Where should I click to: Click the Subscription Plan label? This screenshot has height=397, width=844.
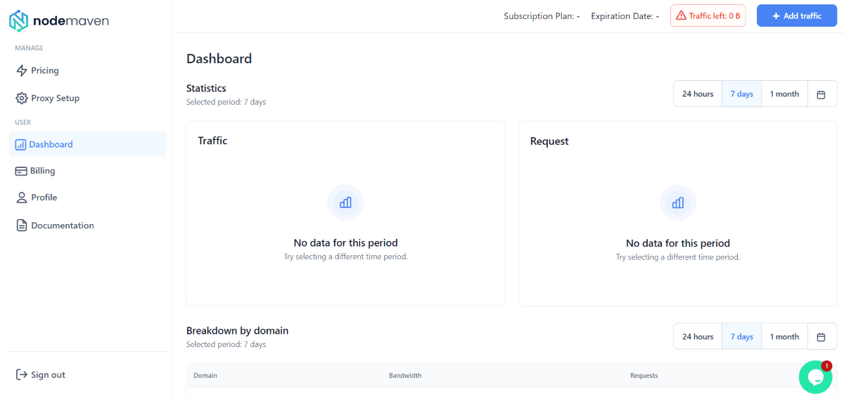coord(542,15)
